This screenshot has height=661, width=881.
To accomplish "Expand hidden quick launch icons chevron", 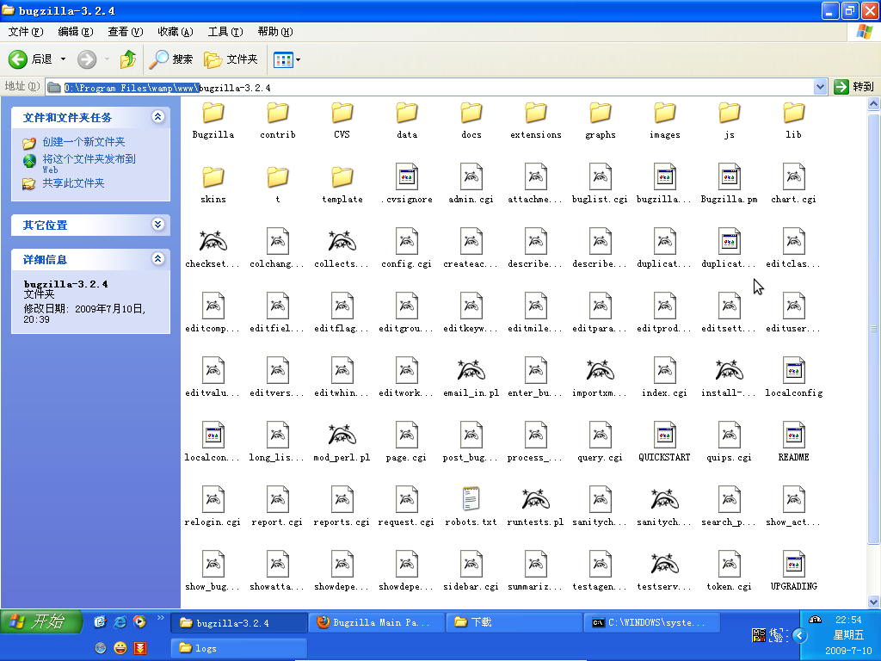I will point(161,618).
